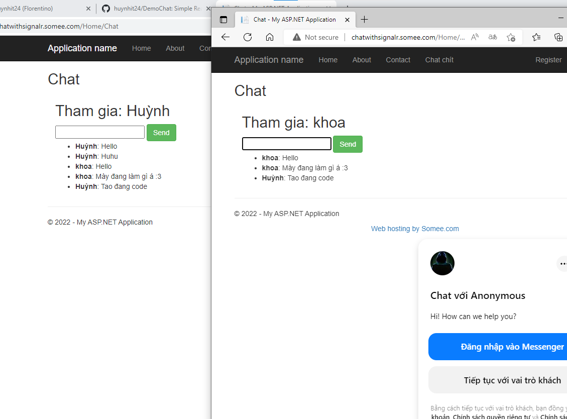Open the Messenger chat options menu

[x=563, y=263]
